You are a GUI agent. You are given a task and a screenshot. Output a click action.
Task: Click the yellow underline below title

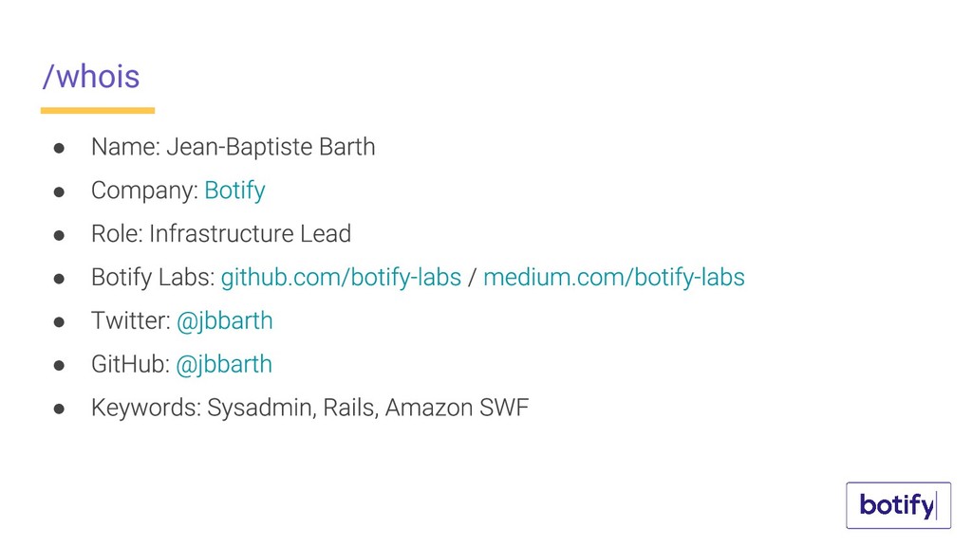click(x=98, y=111)
